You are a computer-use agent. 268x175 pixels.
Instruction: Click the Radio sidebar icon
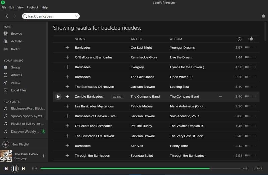pyautogui.click(x=6, y=49)
